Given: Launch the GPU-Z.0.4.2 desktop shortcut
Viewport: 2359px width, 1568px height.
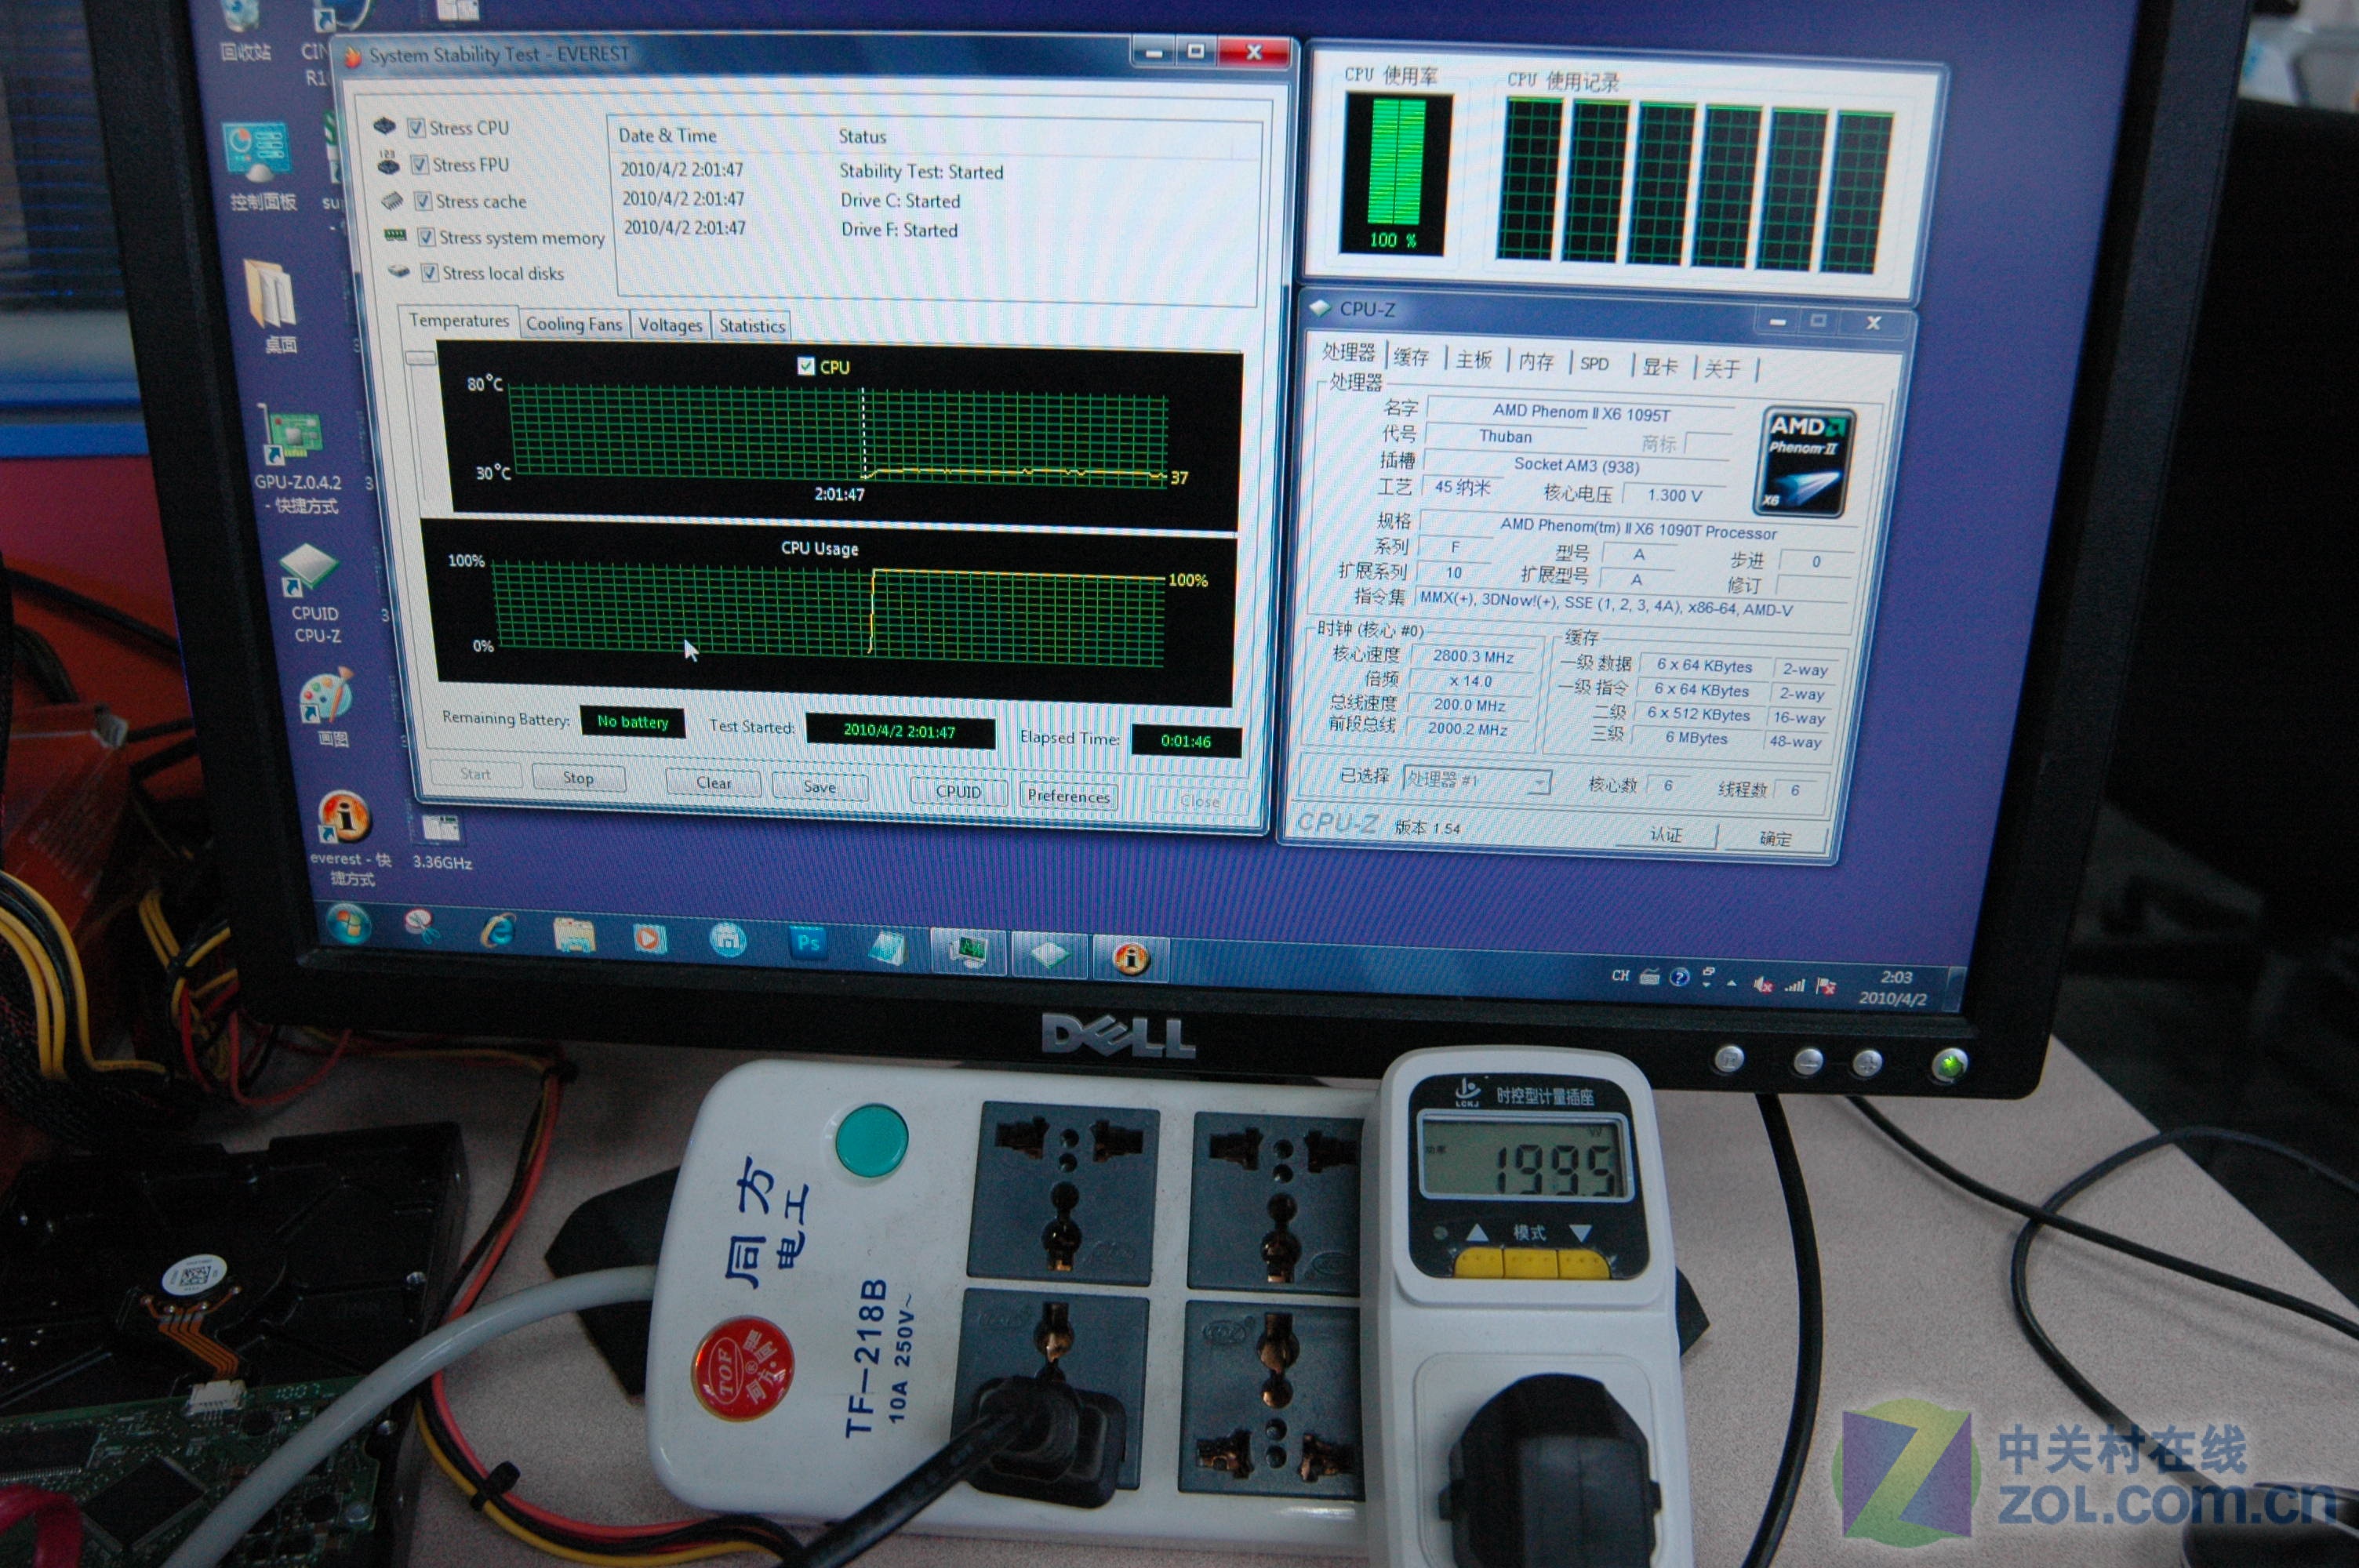Looking at the screenshot, I should (296, 460).
